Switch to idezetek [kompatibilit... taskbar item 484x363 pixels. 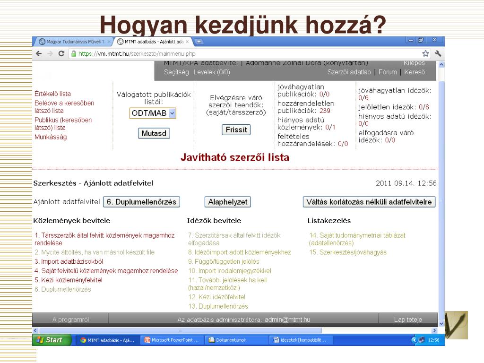(x=300, y=340)
